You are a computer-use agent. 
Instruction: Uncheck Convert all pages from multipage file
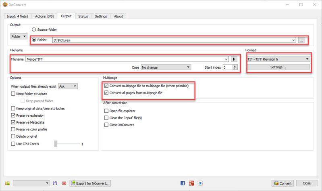point(106,93)
